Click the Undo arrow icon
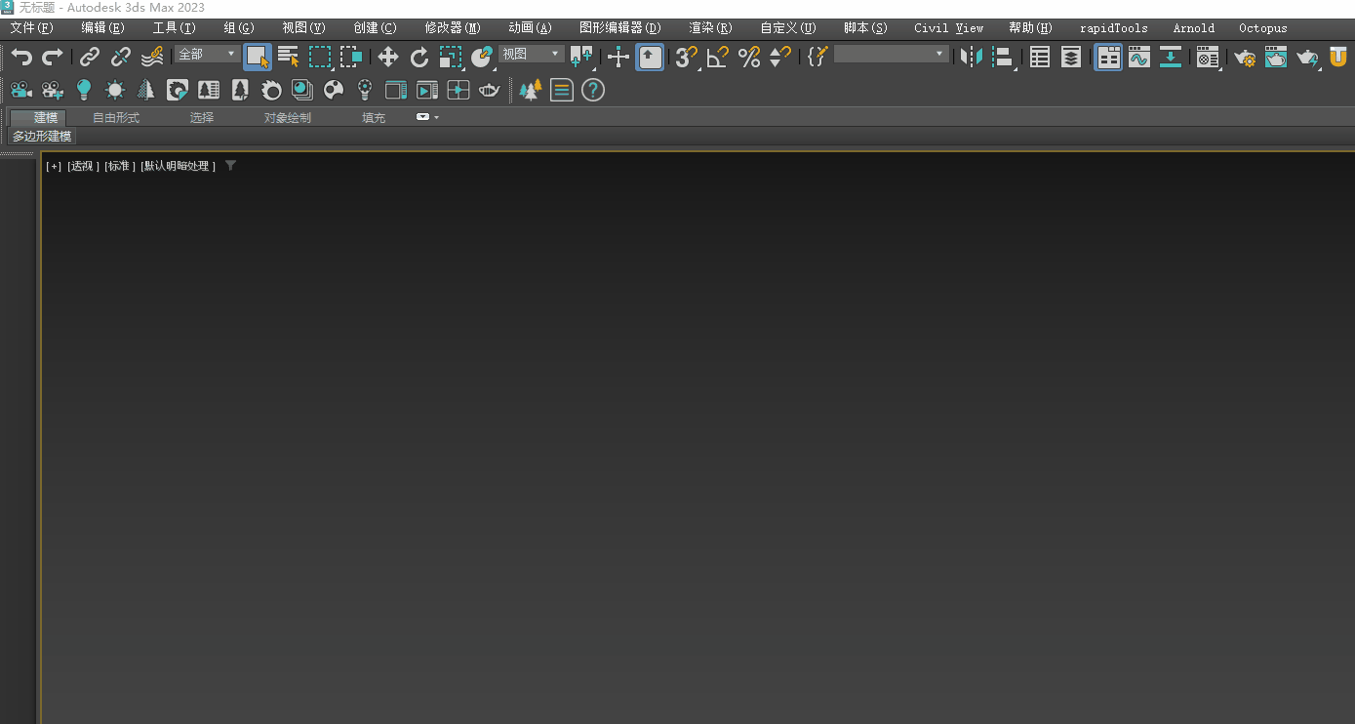Screen dimensions: 1355x724 pyautogui.click(x=21, y=58)
